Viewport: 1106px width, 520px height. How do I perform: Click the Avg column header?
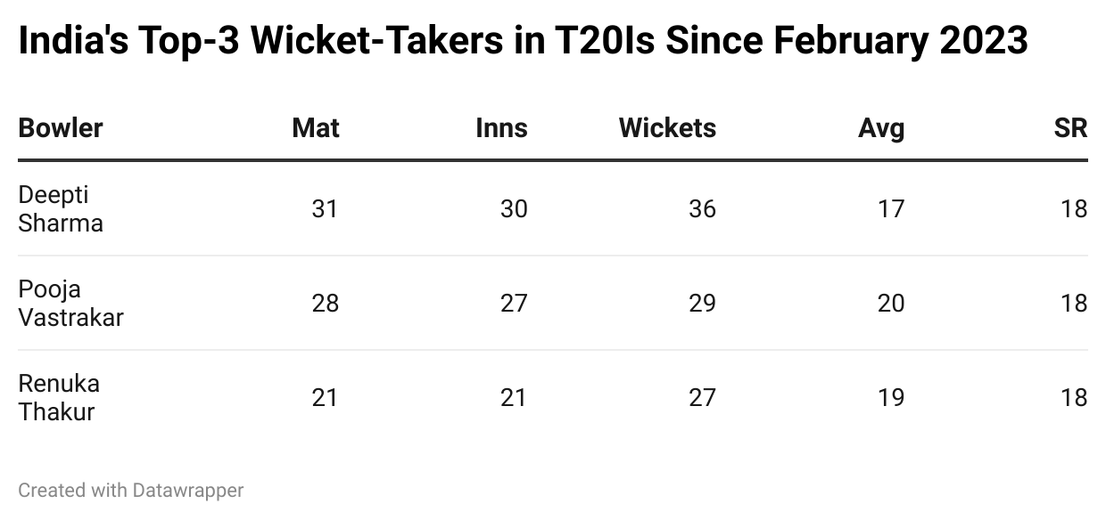881,128
